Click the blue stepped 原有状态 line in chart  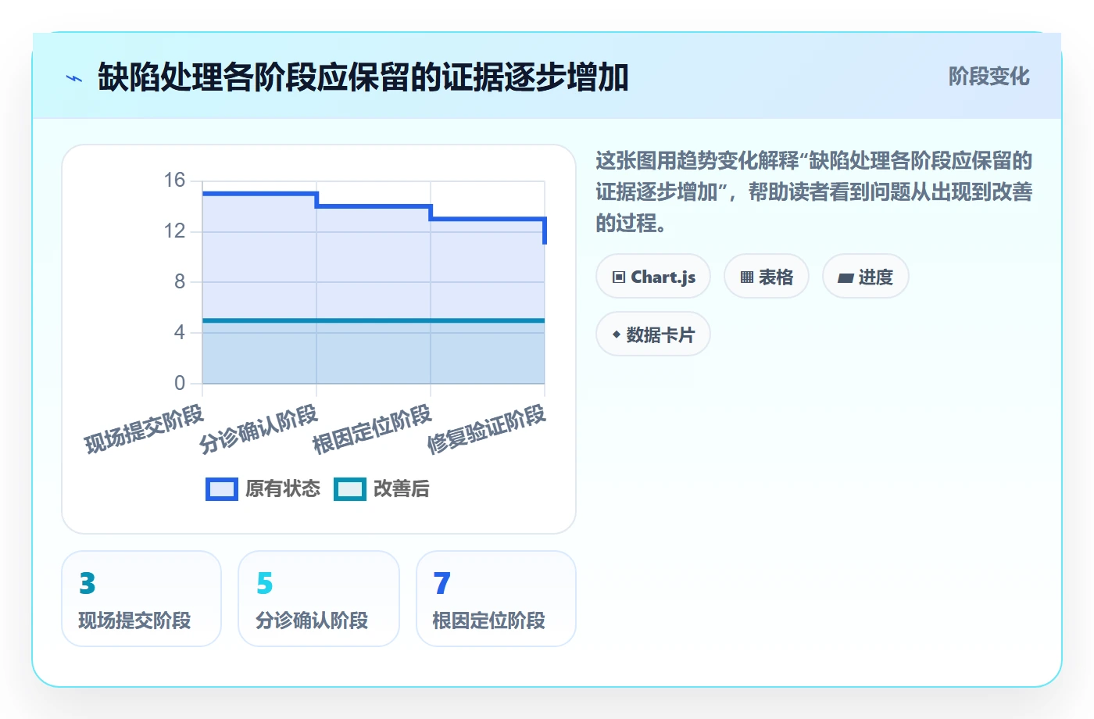click(x=374, y=206)
